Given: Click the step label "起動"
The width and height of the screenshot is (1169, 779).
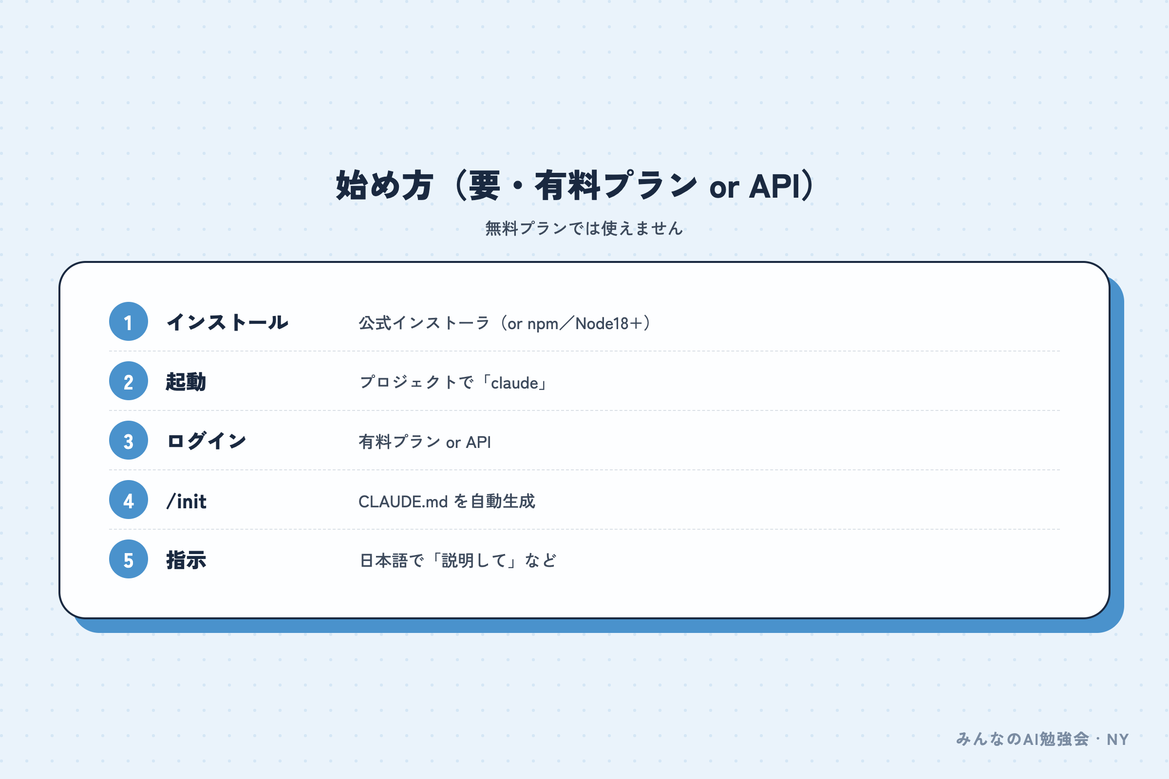Looking at the screenshot, I should point(186,382).
